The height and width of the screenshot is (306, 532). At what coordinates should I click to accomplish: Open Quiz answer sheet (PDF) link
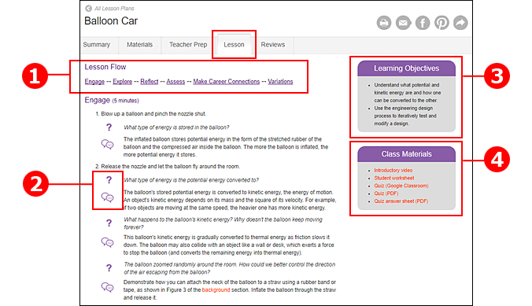click(x=401, y=201)
